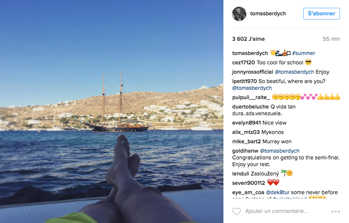
Task: Open @dek8tur mention in eye_am_coa comment
Action: (277, 192)
